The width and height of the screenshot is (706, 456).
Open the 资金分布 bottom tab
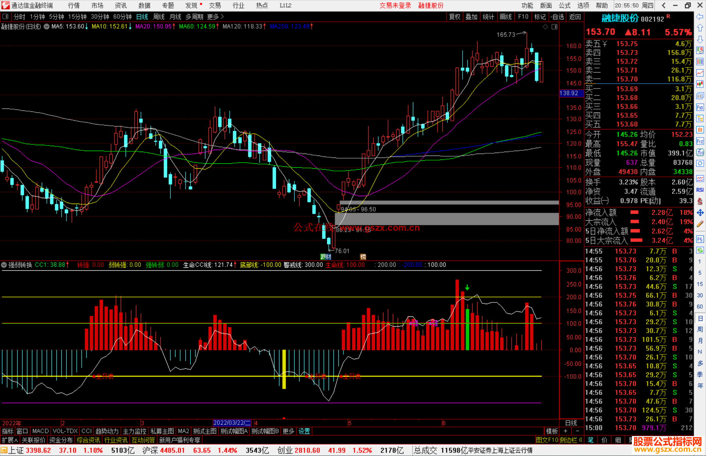point(61,440)
